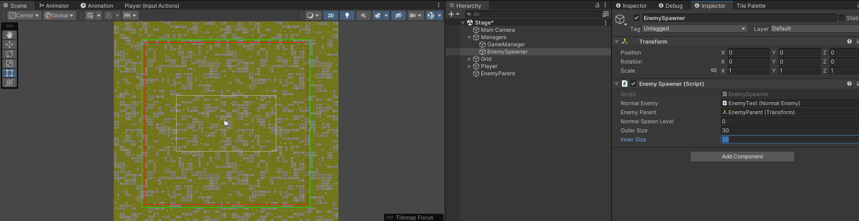The width and height of the screenshot is (859, 221).
Task: Toggle scene lighting bulb
Action: [347, 15]
